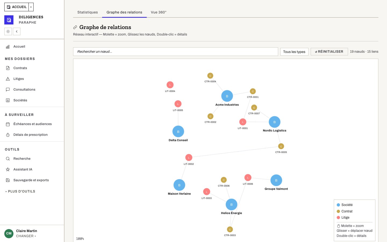This screenshot has width=387, height=242.
Task: Select the Helios Énergie node
Action: pos(231,204)
